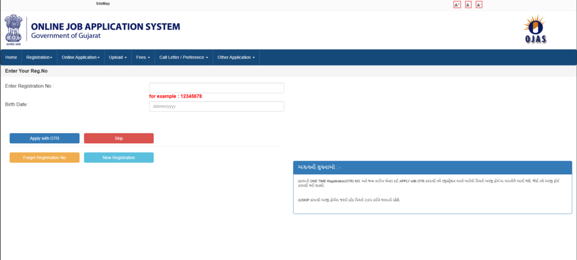
Task: Open the Online Application dropdown menu
Action: click(80, 58)
